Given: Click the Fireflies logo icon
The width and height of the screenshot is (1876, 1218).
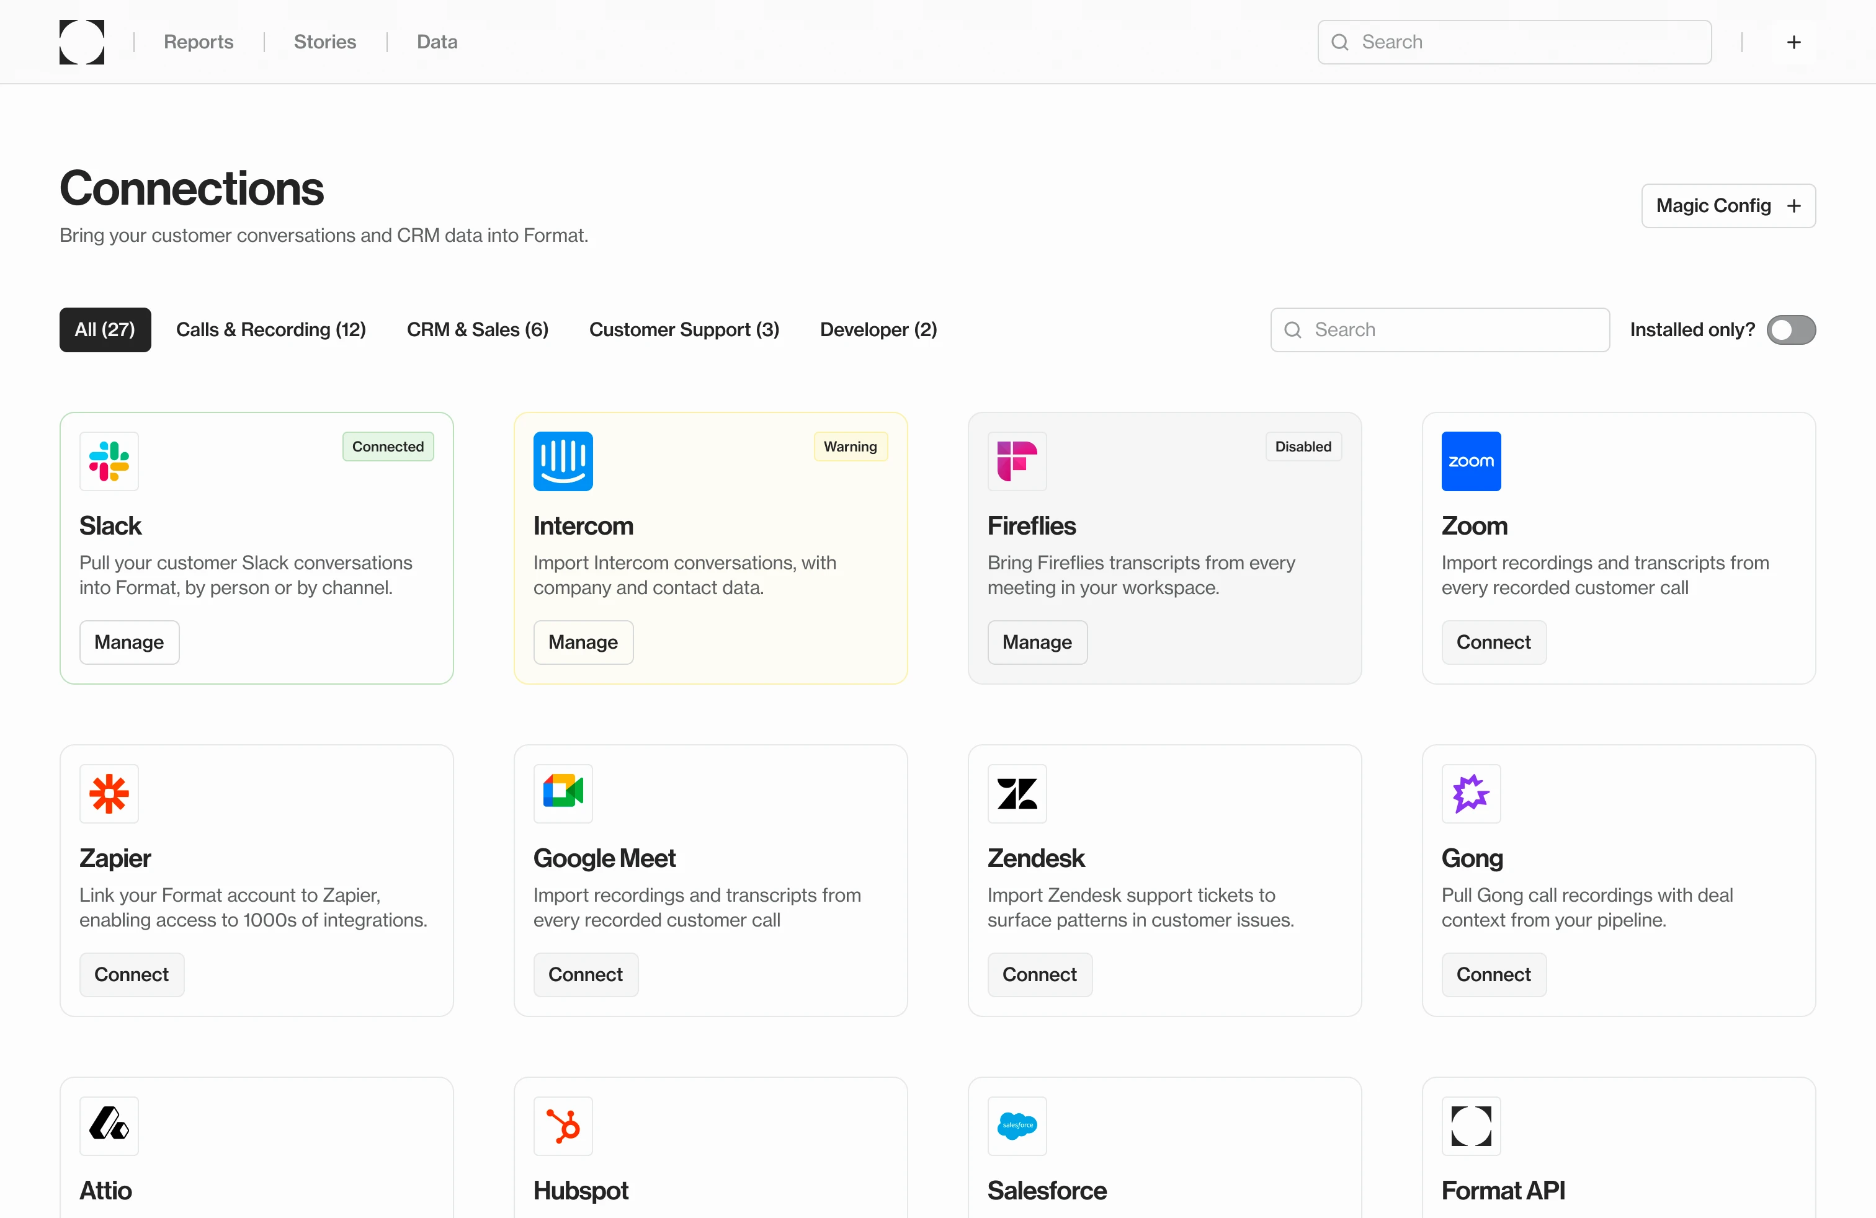Looking at the screenshot, I should coord(1017,461).
